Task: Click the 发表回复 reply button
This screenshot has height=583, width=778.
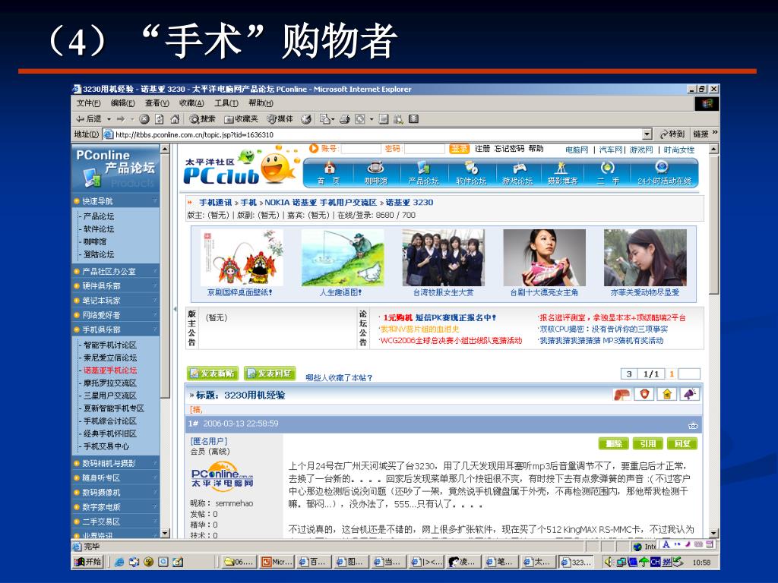Action: [x=270, y=373]
